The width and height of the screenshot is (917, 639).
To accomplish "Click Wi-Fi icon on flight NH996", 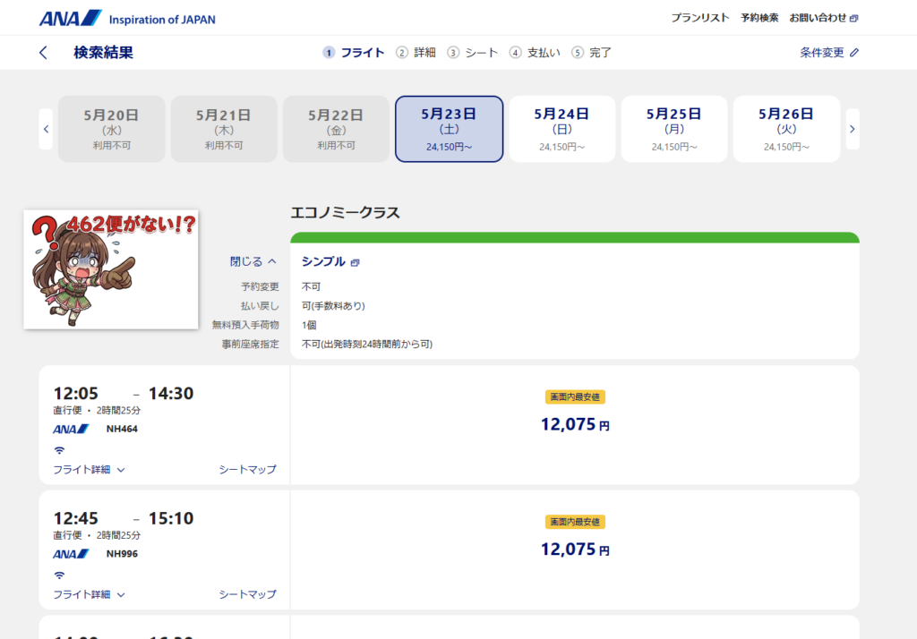I will tap(59, 575).
